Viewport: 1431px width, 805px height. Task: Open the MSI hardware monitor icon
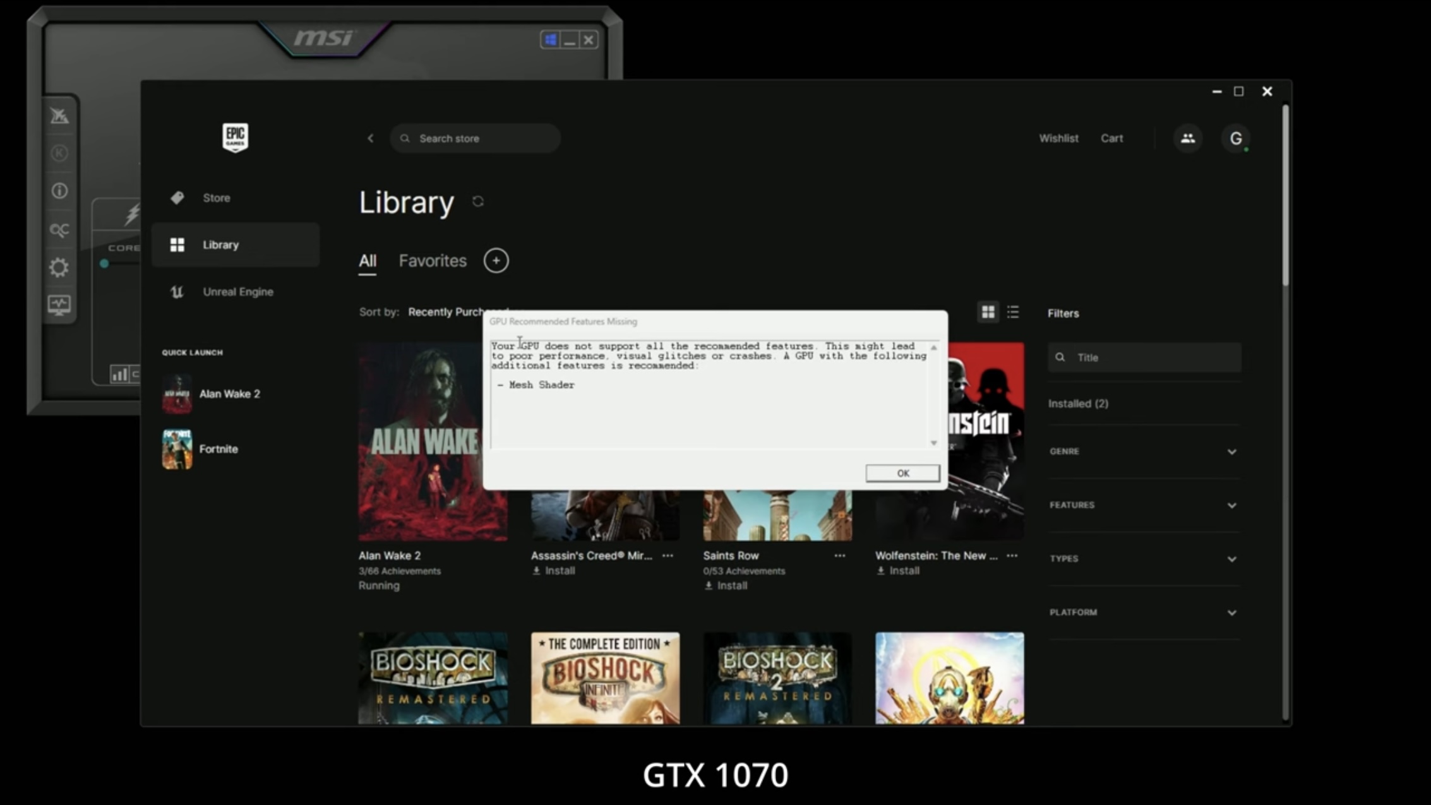pos(59,306)
